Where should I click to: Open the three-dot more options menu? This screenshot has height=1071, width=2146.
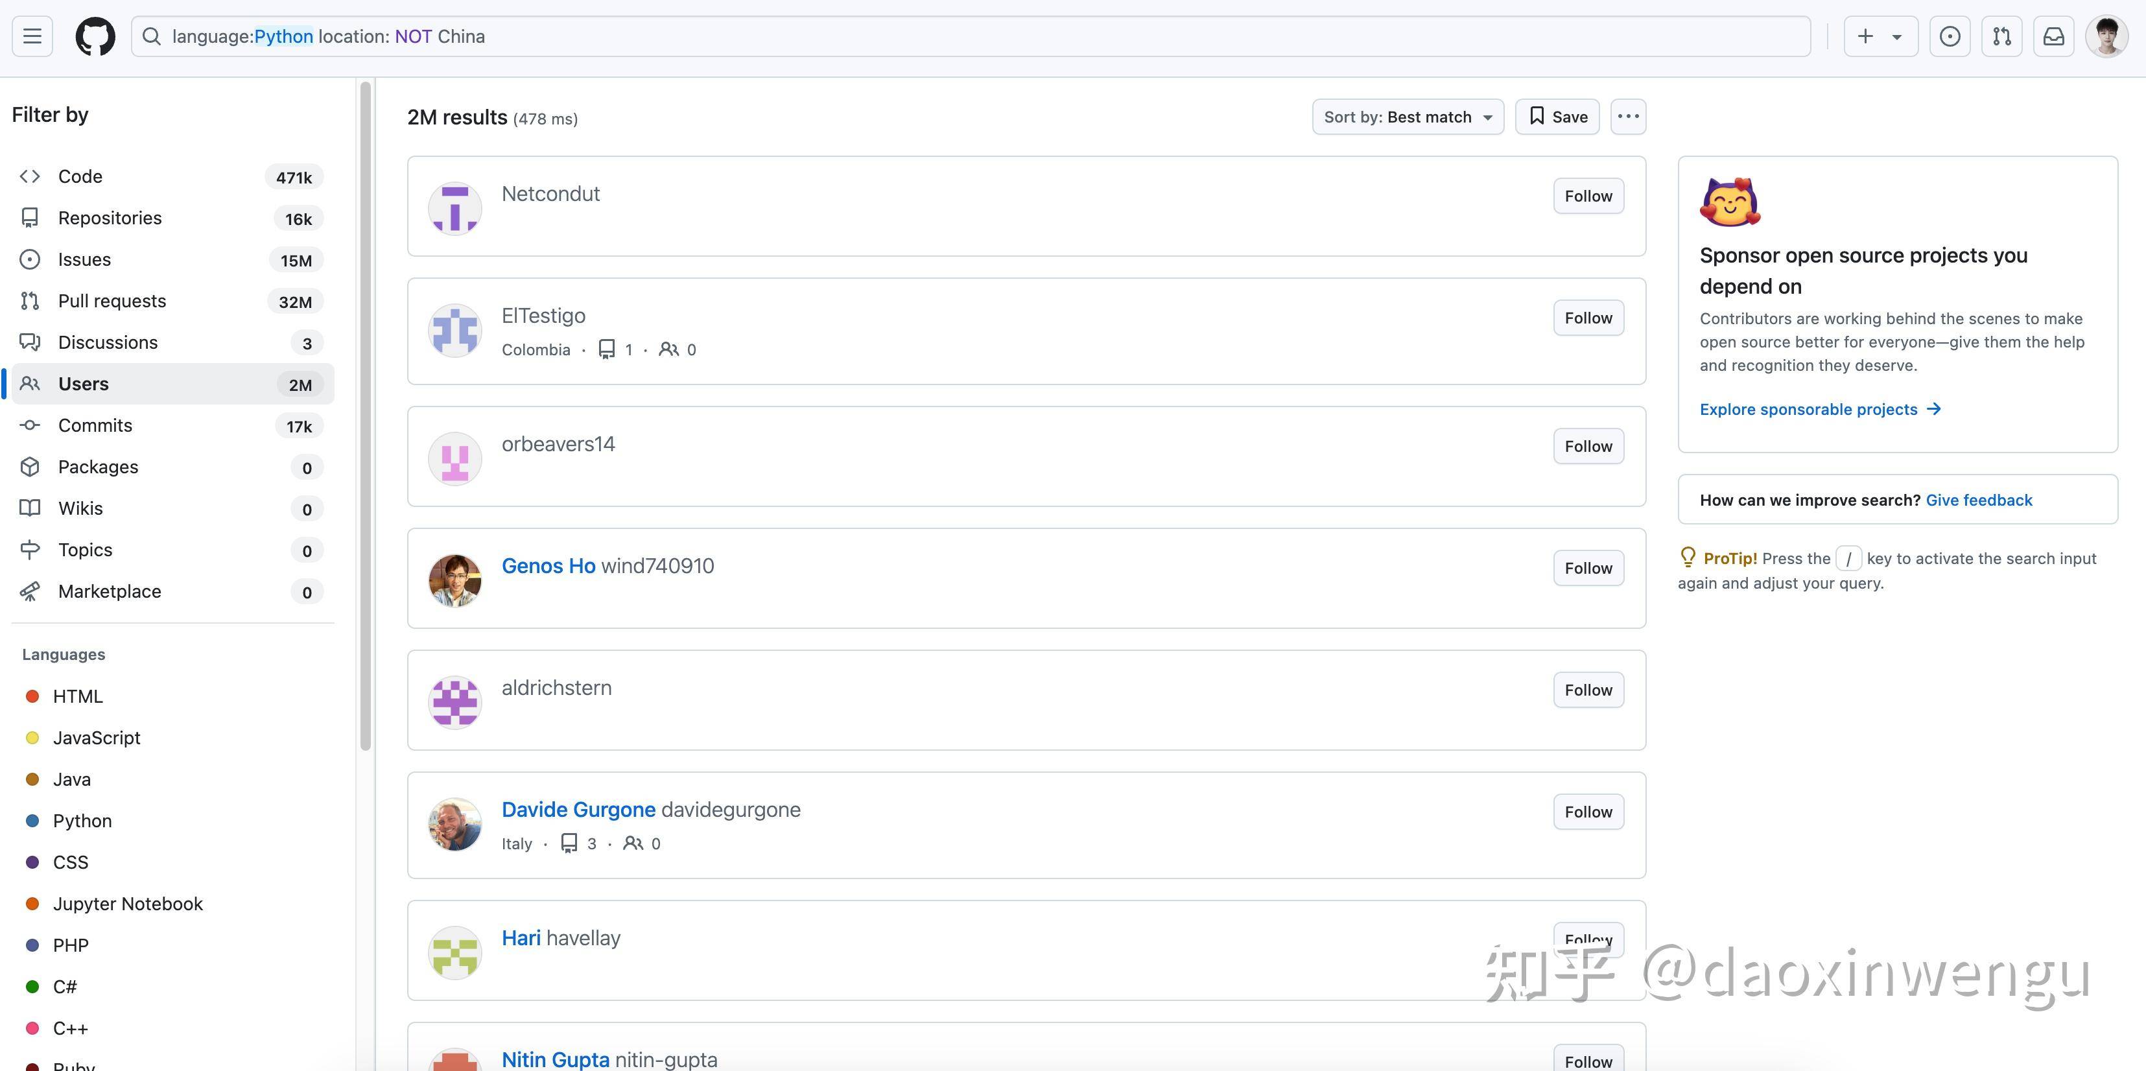(x=1628, y=117)
